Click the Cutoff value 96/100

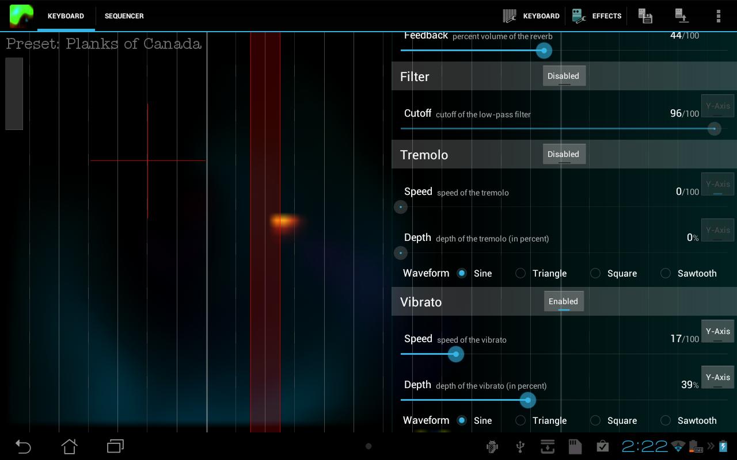[x=685, y=113]
